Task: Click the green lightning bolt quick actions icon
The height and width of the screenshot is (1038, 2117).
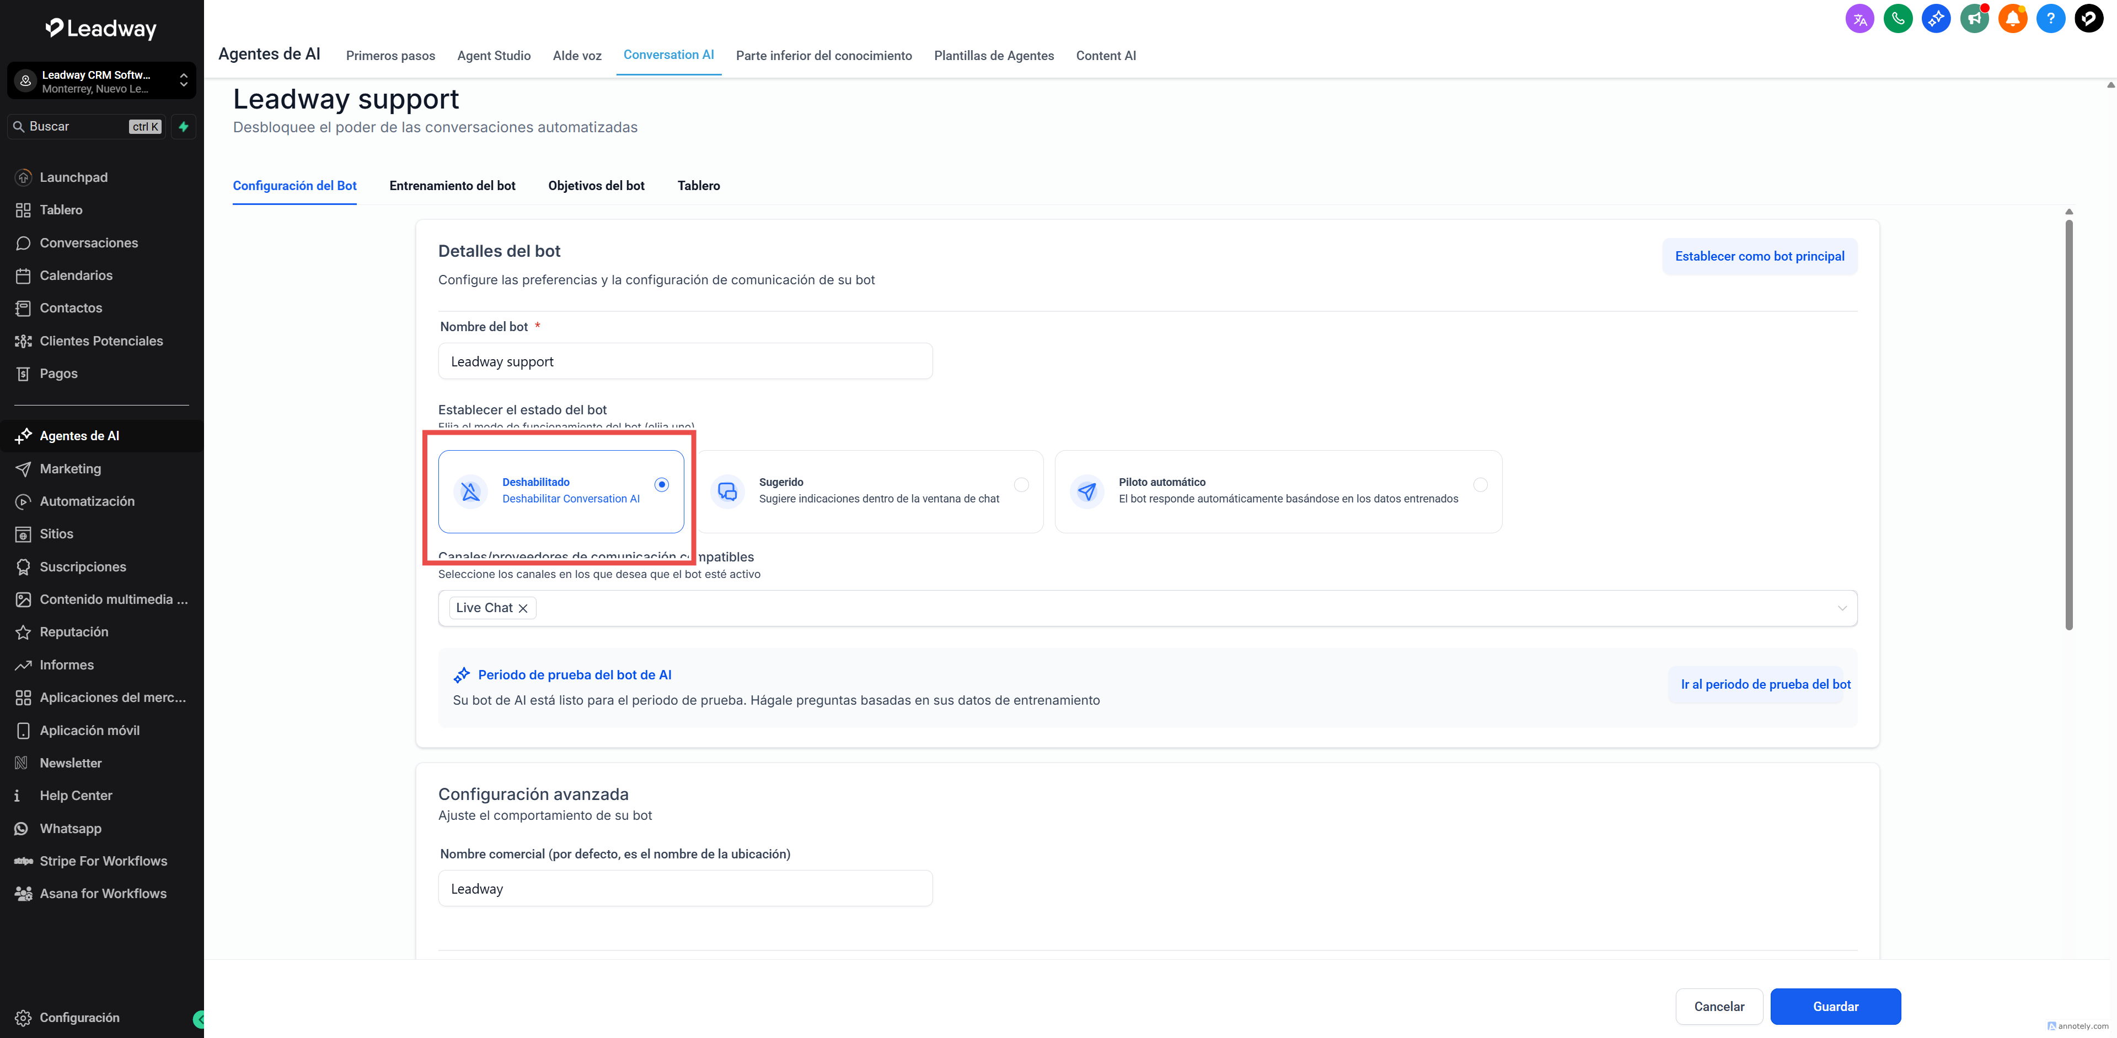Action: point(184,127)
